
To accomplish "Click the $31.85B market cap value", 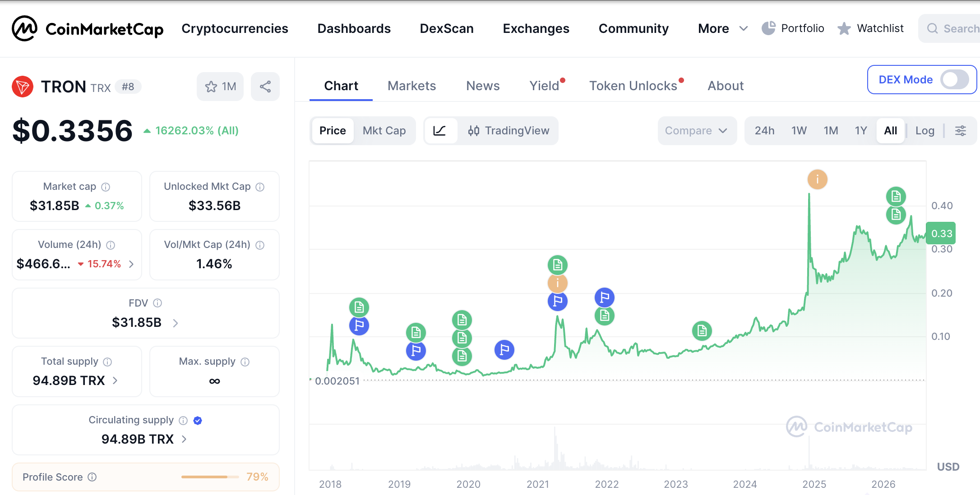I will 55,206.
